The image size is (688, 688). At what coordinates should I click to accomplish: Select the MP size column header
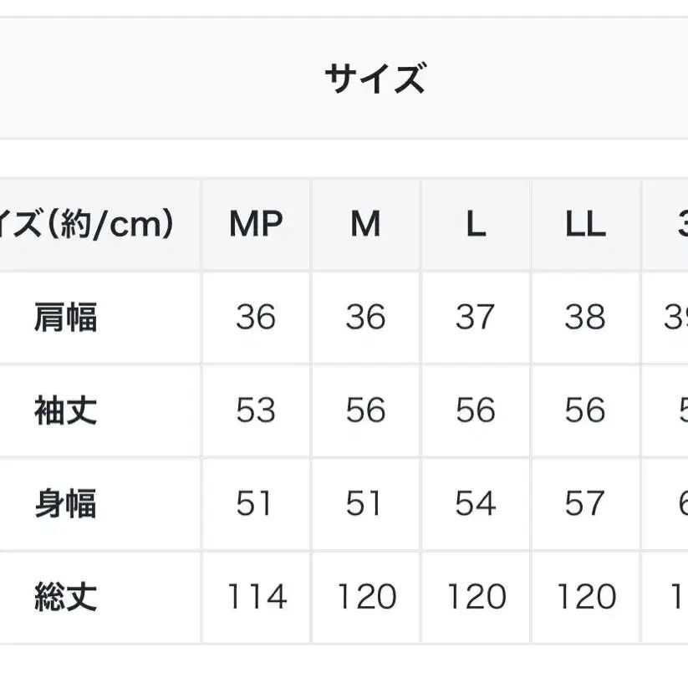click(256, 224)
